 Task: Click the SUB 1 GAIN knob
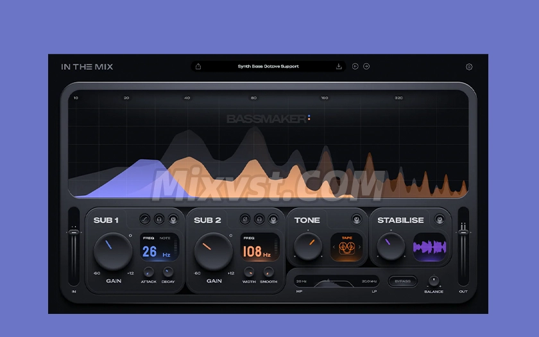pyautogui.click(x=113, y=251)
